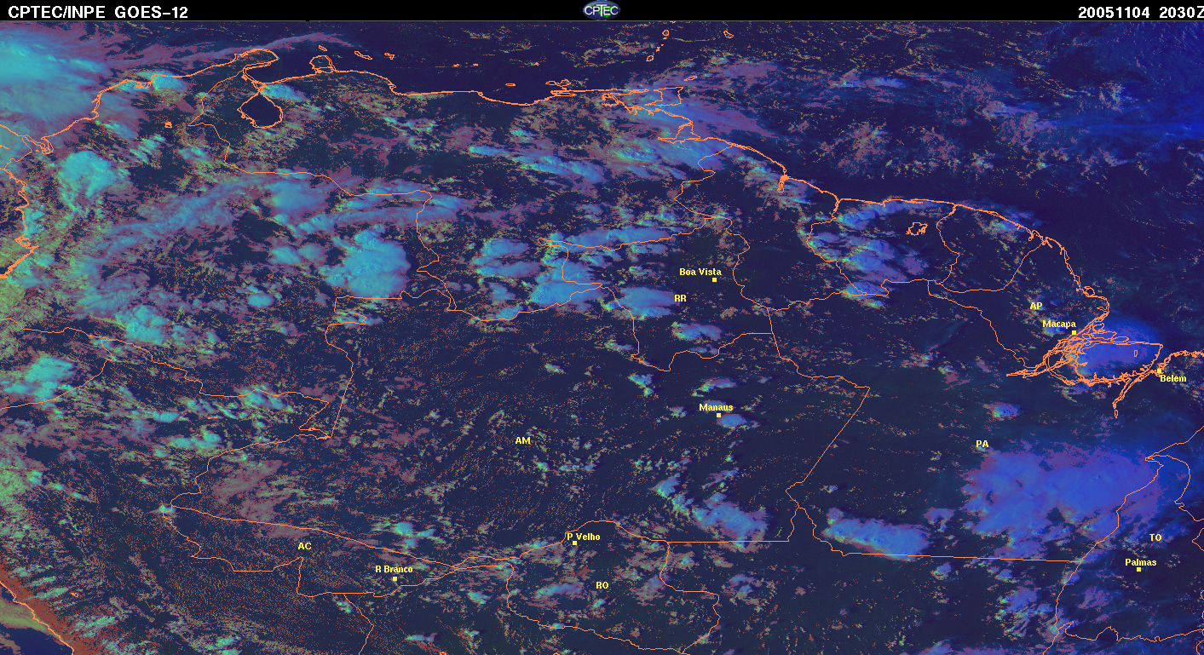Click the PA state label
Image resolution: width=1204 pixels, height=655 pixels.
pos(982,444)
